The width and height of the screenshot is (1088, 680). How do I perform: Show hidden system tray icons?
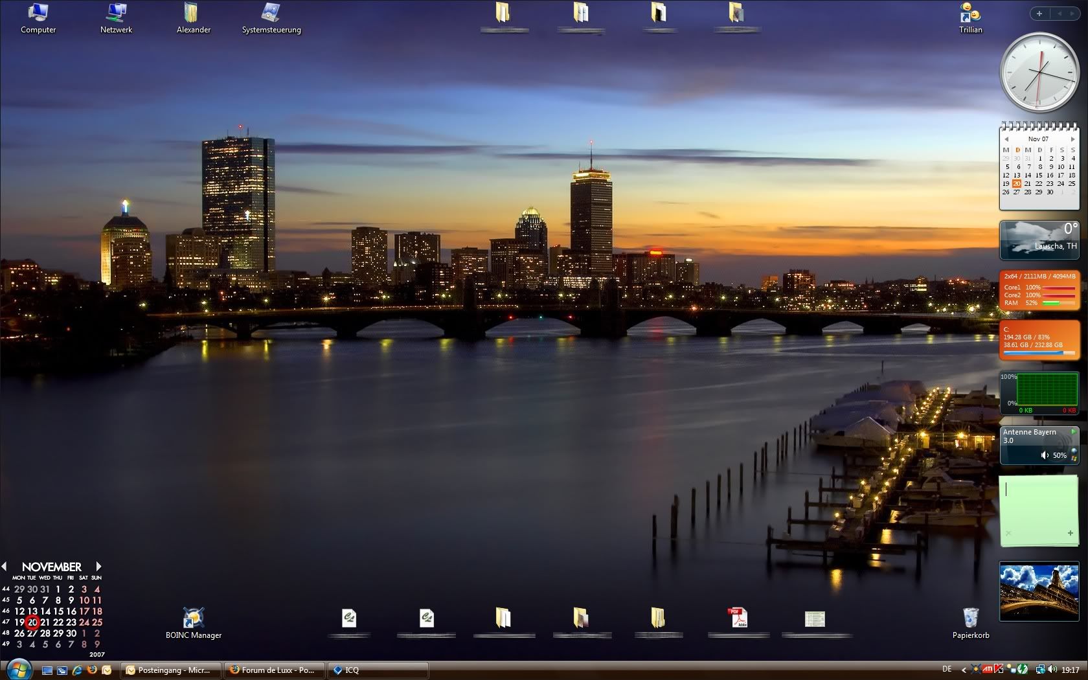click(x=964, y=670)
